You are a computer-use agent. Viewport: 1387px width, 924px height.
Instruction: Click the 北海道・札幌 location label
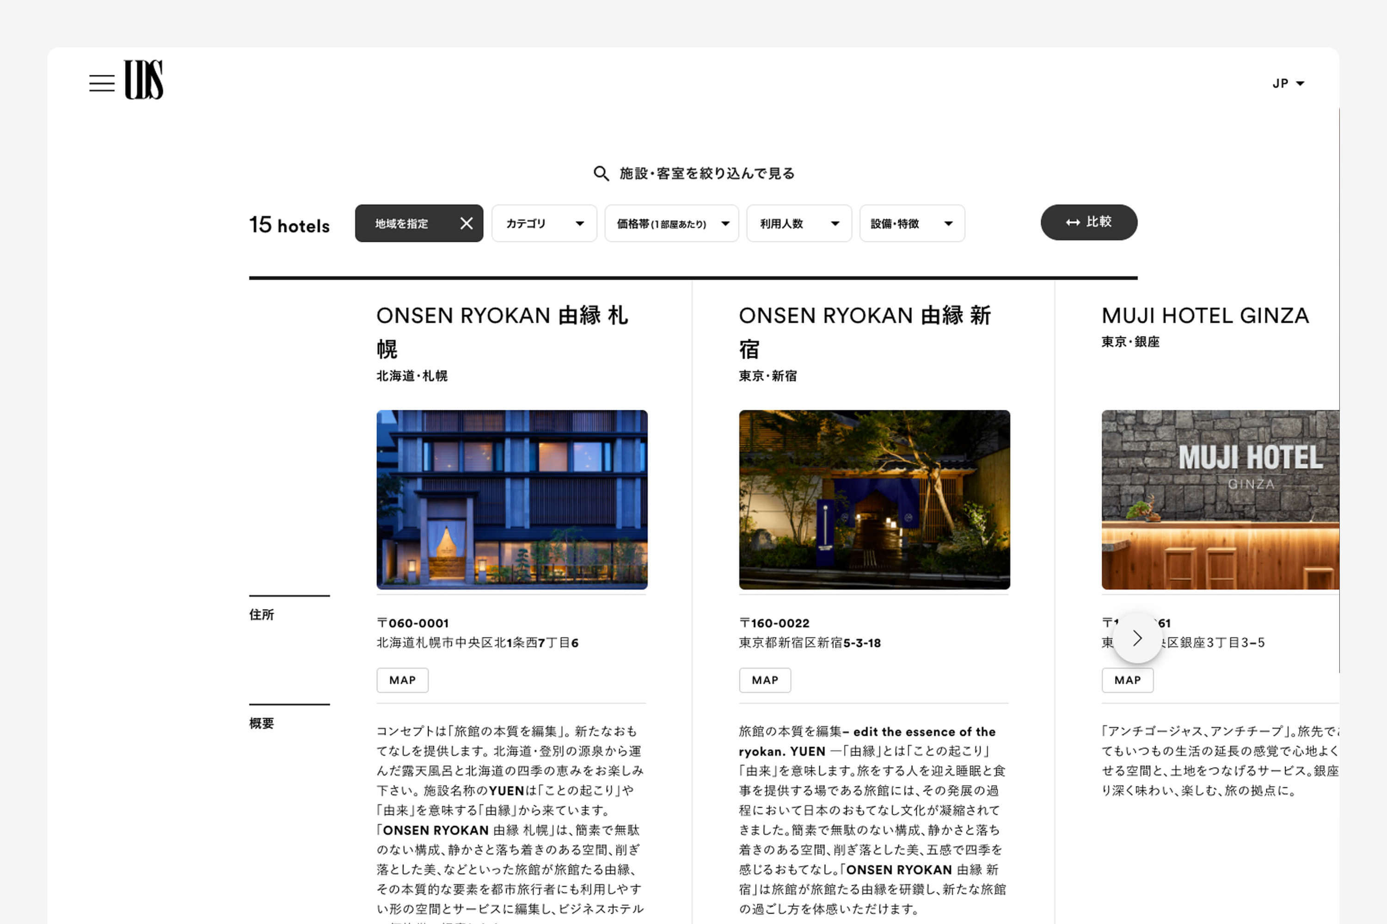[x=411, y=376]
